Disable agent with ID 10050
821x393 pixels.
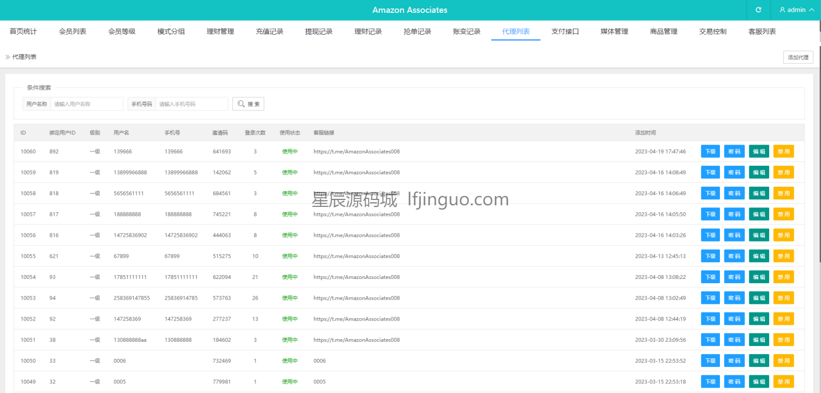click(784, 360)
